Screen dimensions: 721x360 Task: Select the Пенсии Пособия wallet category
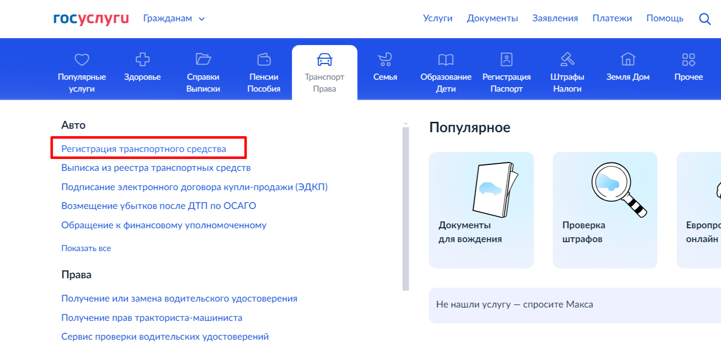(x=264, y=73)
